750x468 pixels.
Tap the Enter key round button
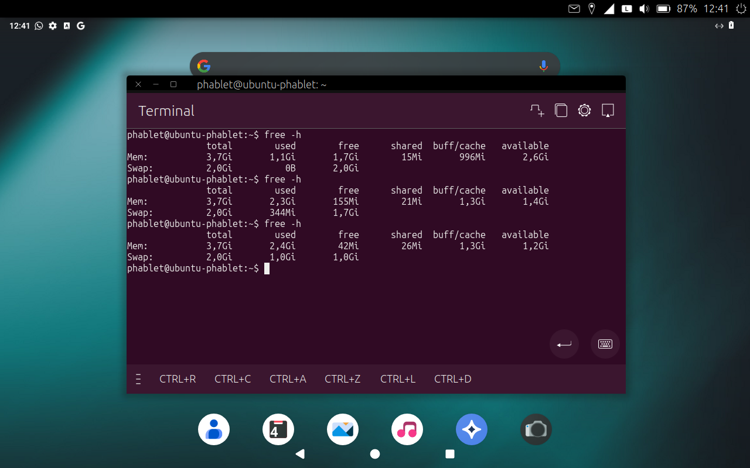pos(564,344)
